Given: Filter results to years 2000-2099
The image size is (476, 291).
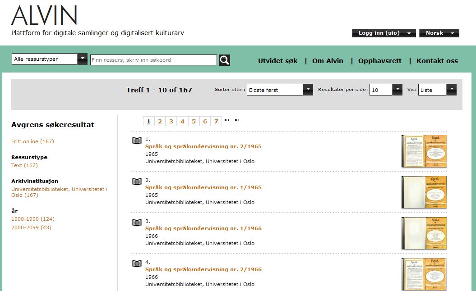Looking at the screenshot, I should pos(31,227).
